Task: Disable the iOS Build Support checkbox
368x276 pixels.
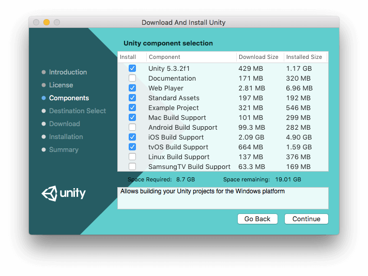Action: pyautogui.click(x=132, y=137)
